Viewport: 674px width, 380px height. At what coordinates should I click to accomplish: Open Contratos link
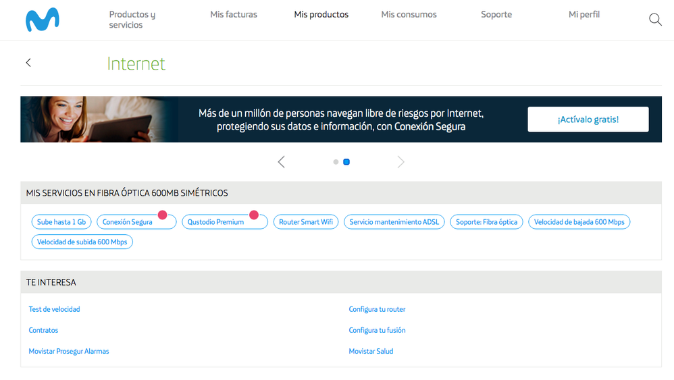43,330
